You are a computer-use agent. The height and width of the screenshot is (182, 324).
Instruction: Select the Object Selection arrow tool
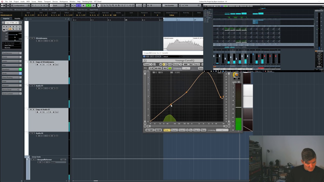[x=99, y=5]
